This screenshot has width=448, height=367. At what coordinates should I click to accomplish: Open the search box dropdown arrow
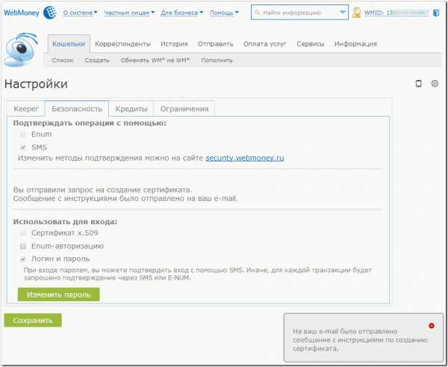343,12
